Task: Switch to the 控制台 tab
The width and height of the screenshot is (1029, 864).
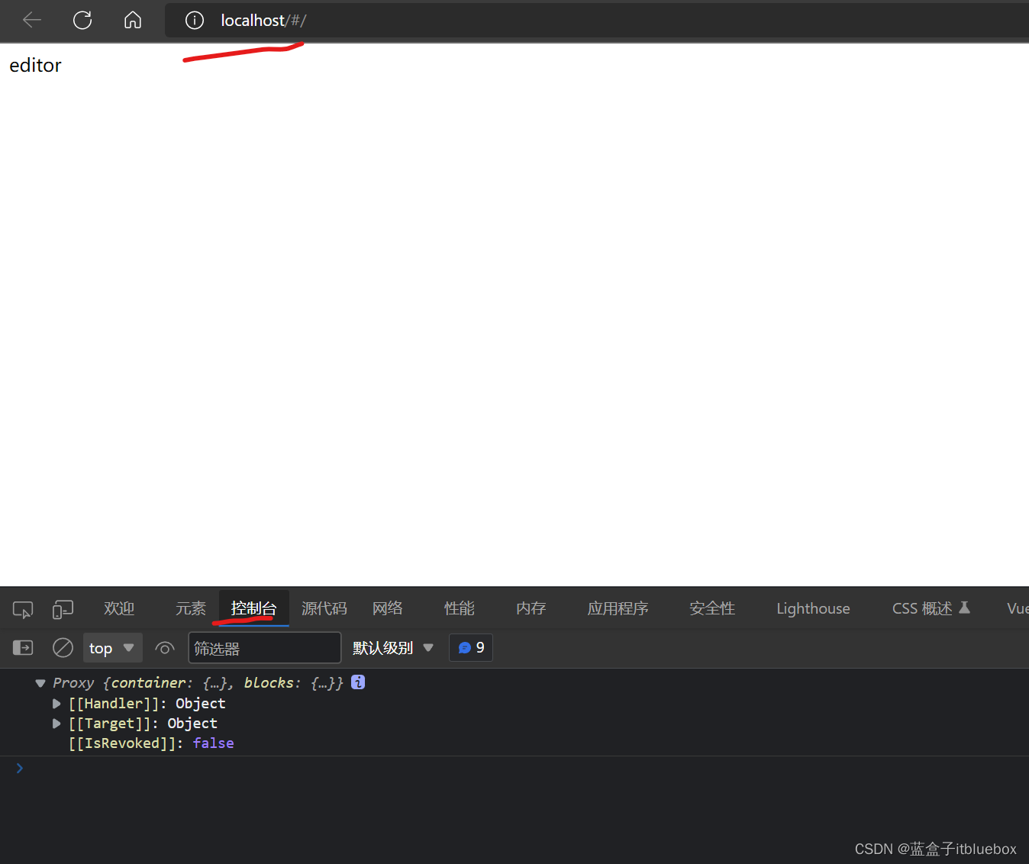Action: point(254,608)
